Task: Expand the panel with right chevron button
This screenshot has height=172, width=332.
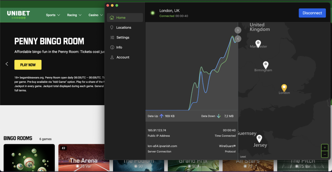Action: (x=238, y=30)
